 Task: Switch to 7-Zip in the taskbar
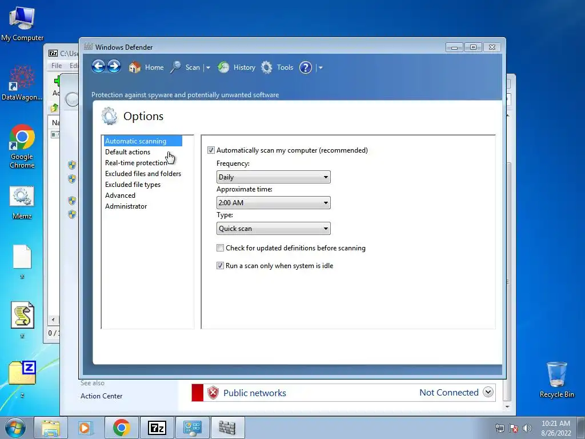pyautogui.click(x=157, y=428)
